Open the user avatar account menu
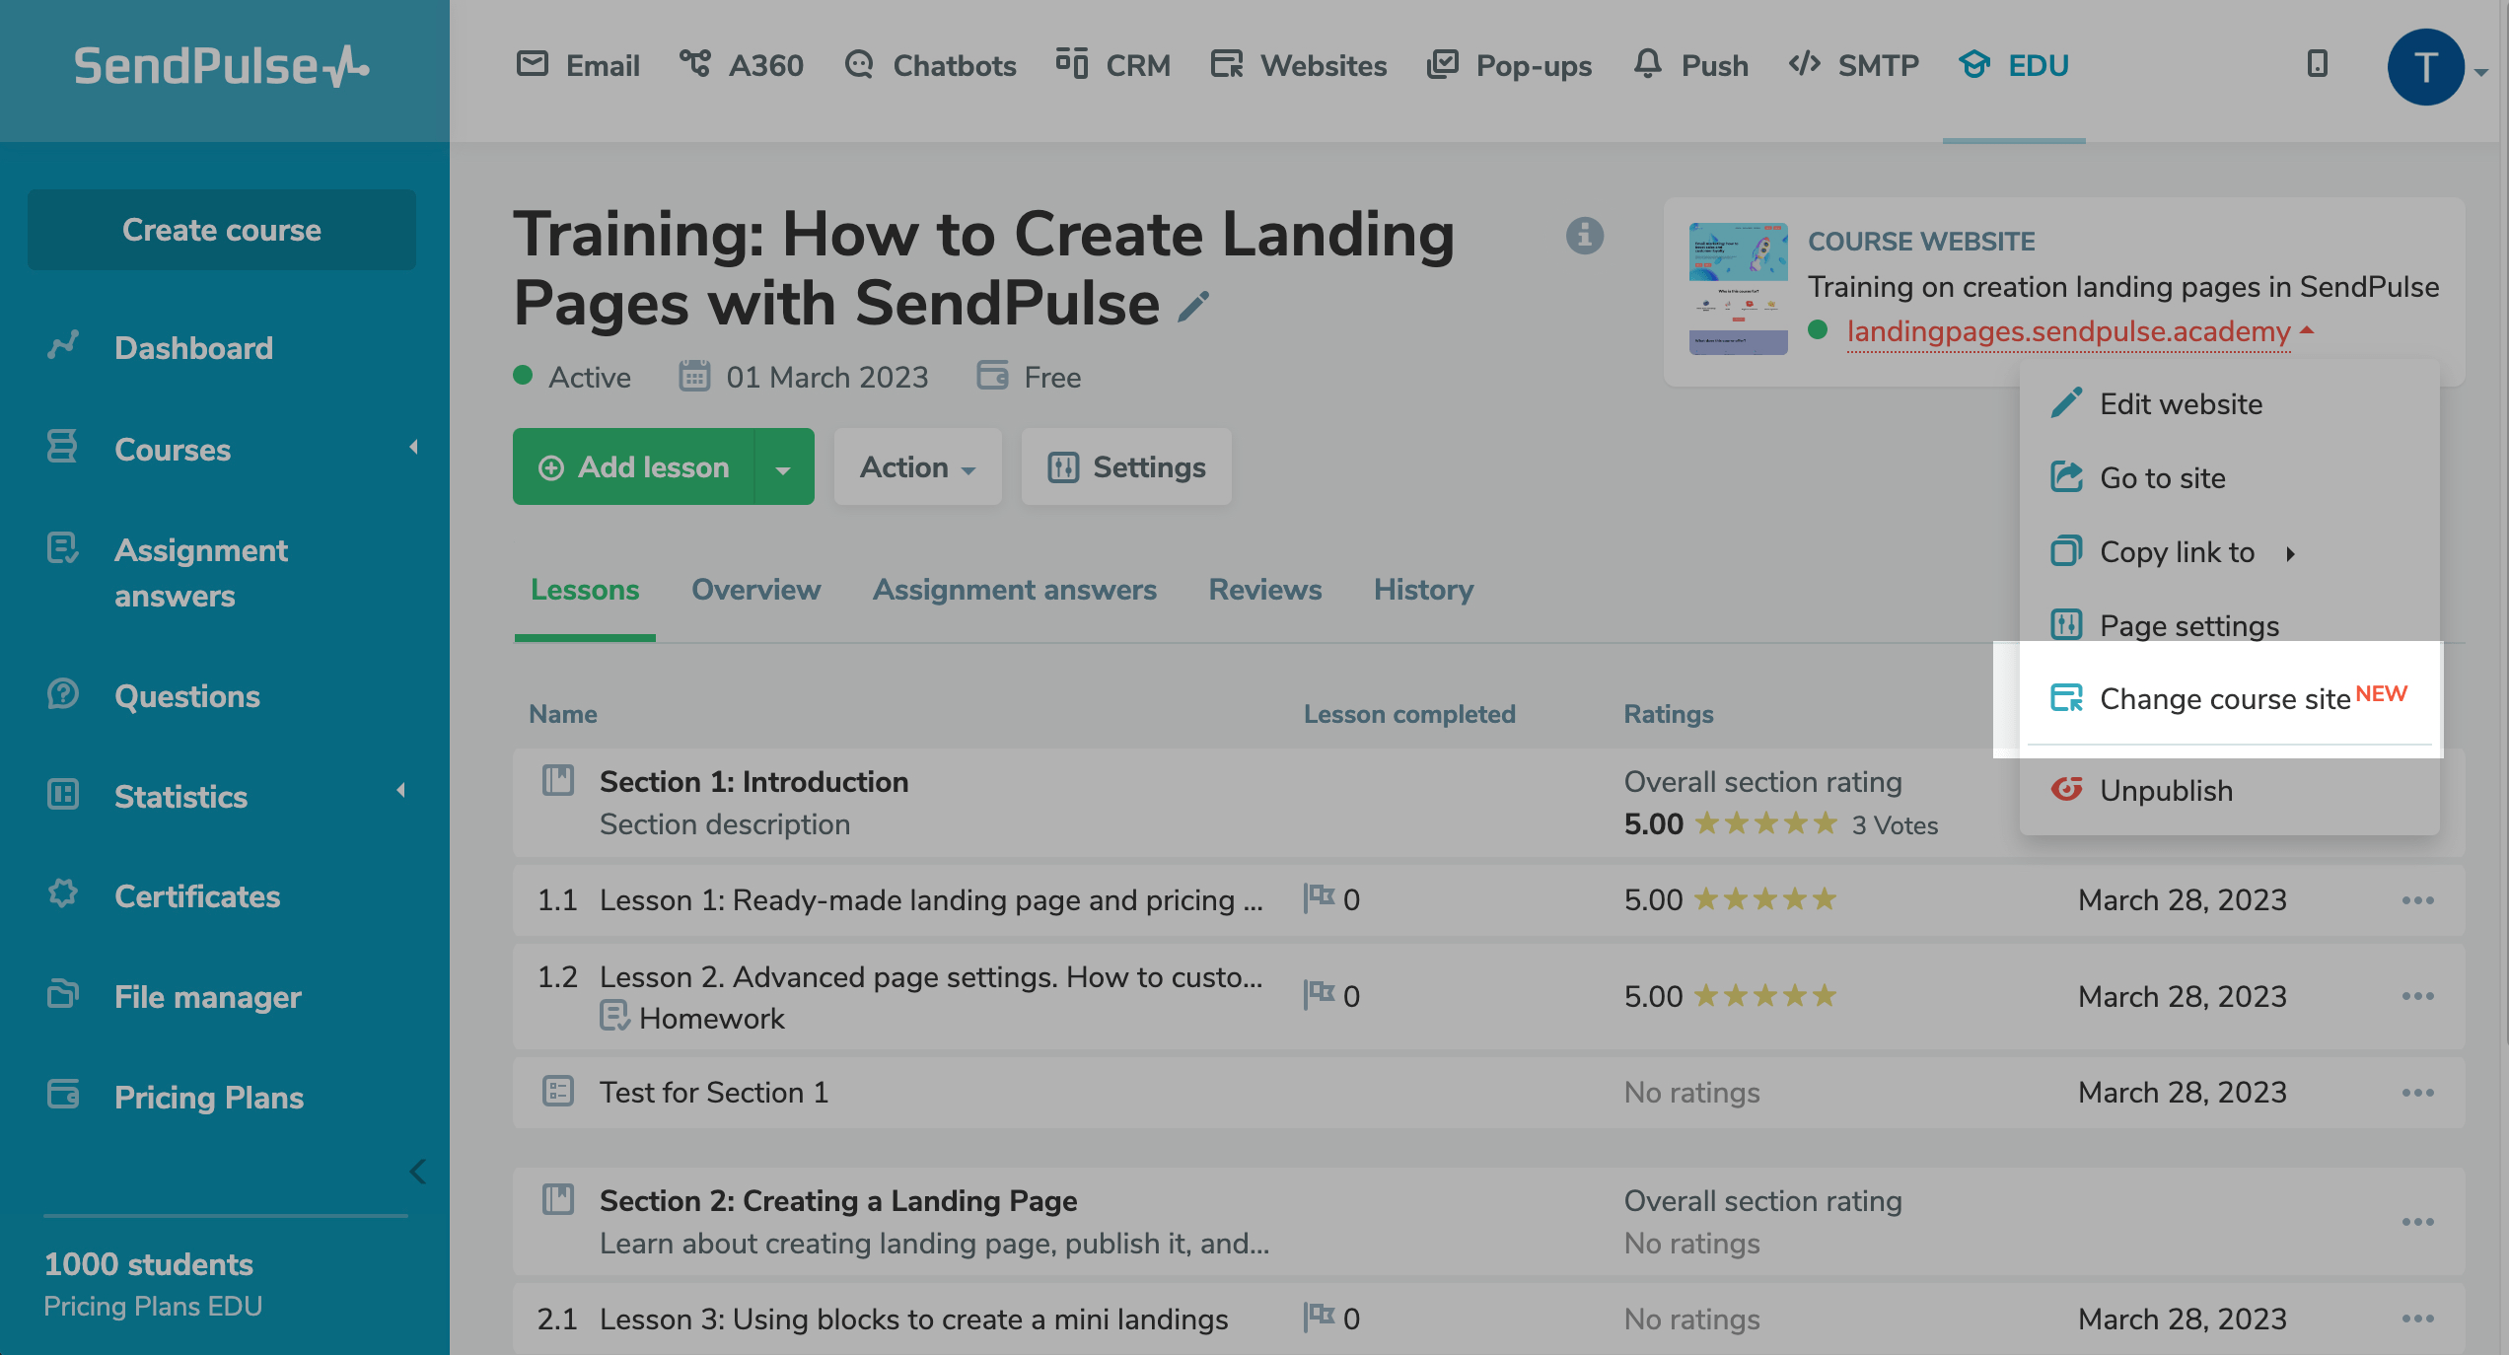Screen dimensions: 2509x1355 [2425, 67]
